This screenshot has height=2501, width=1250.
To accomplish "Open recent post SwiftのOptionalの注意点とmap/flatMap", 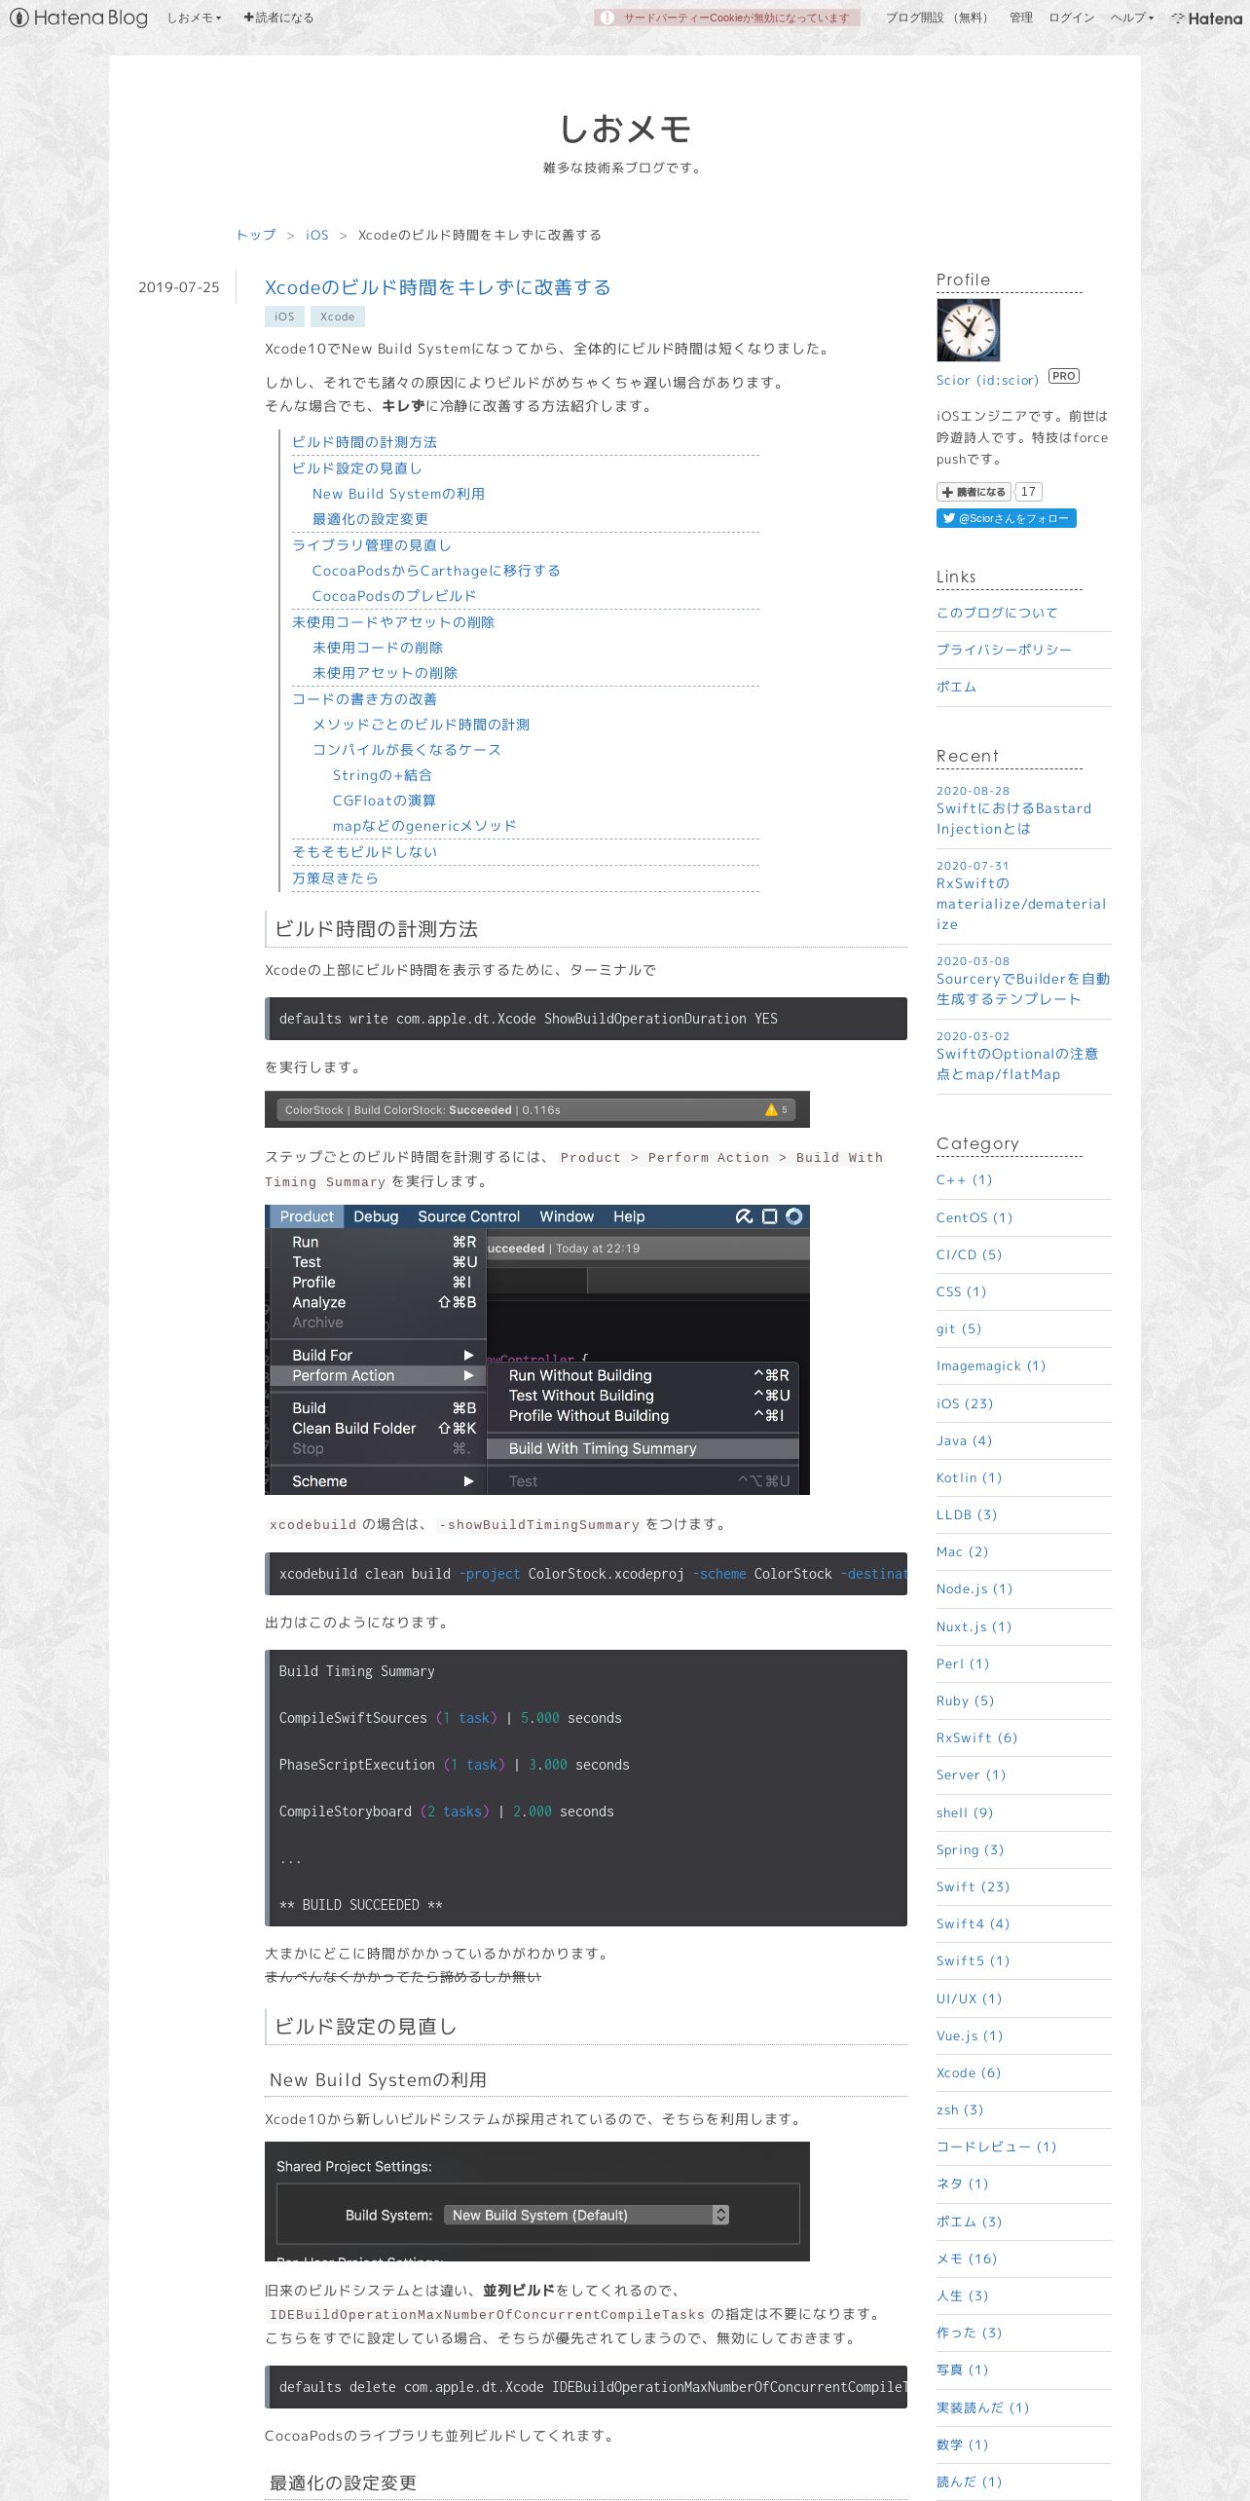I will coord(1017,1064).
